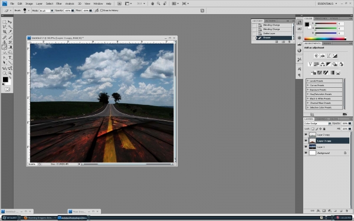Click the foreground color swatch in the toolbox
Image resolution: width=354 pixels, height=221 pixels.
coord(5,80)
